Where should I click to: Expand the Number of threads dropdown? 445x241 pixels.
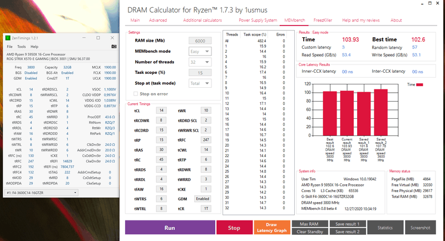tap(200, 62)
